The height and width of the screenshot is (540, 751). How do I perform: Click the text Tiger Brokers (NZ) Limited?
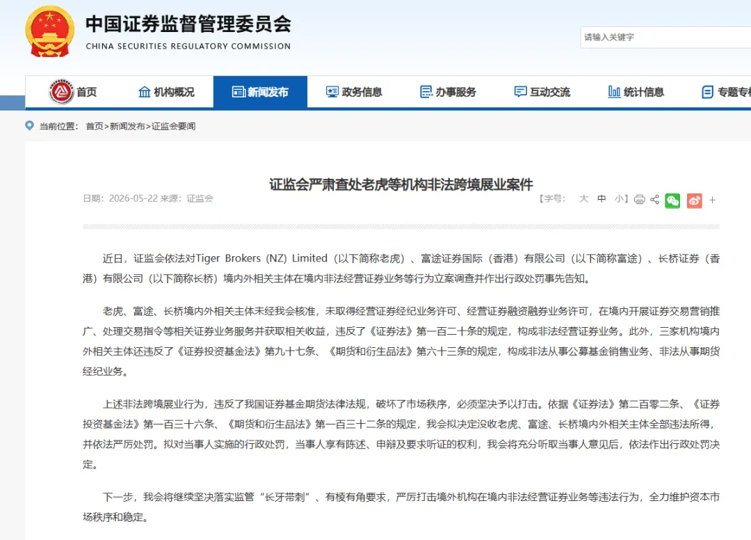(x=261, y=258)
